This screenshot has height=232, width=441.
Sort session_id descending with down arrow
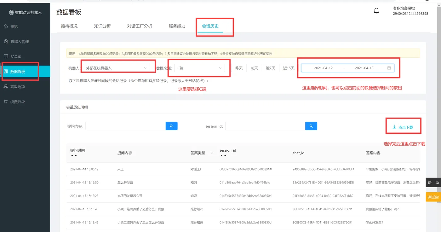click(x=225, y=156)
